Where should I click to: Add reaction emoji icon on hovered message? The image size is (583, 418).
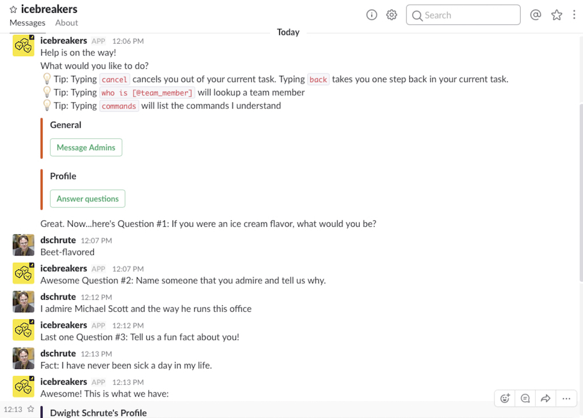point(505,399)
